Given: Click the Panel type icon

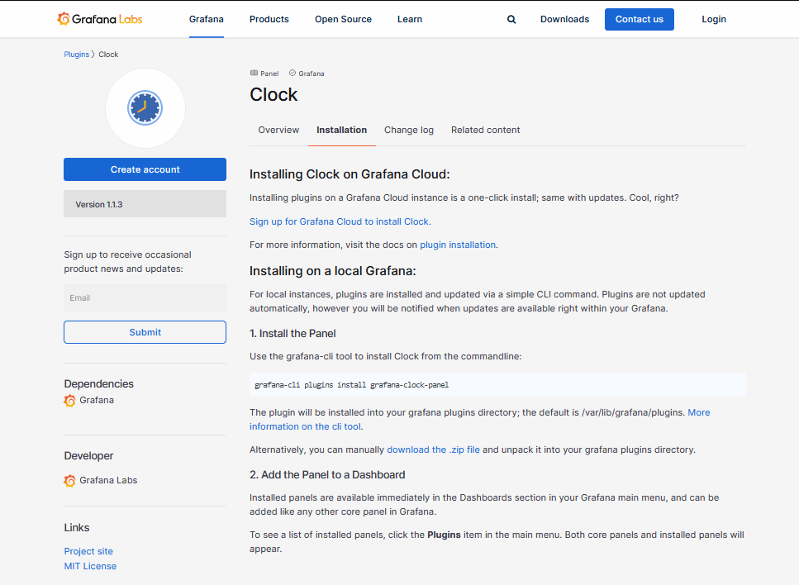Looking at the screenshot, I should 254,73.
